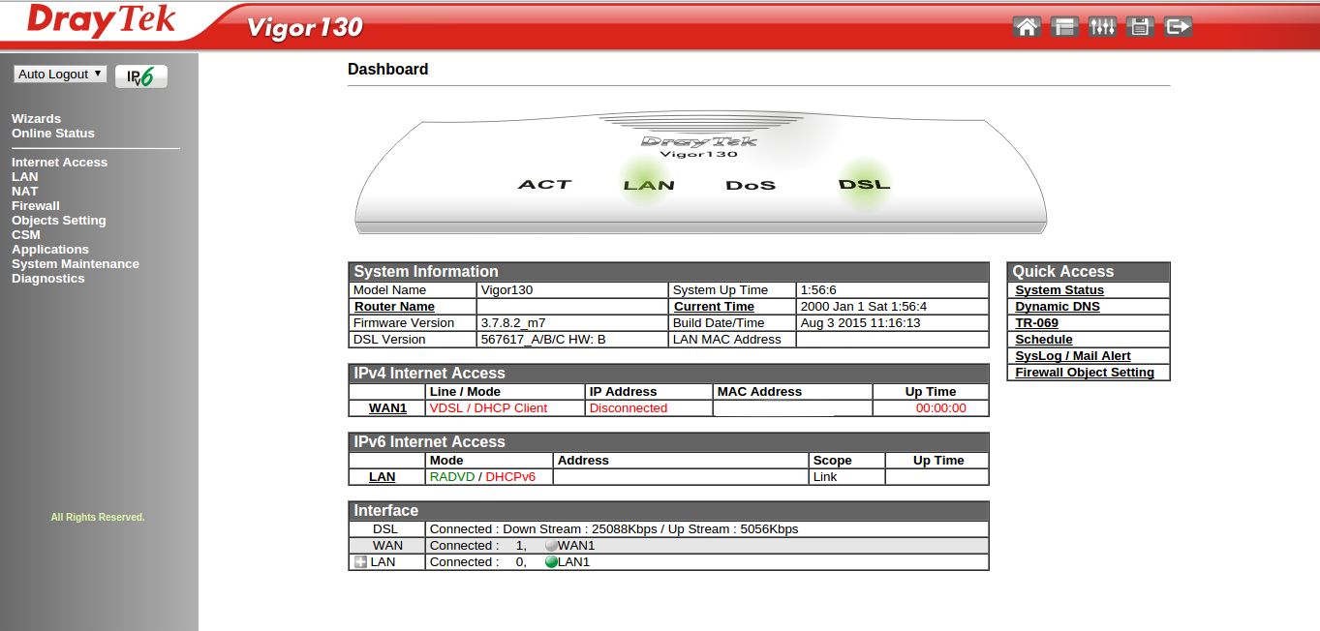
Task: Click the 567617_A/B/C HW: B value
Action: [543, 340]
